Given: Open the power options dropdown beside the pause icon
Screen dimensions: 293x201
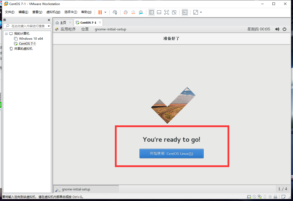Looking at the screenshot, I should 105,12.
